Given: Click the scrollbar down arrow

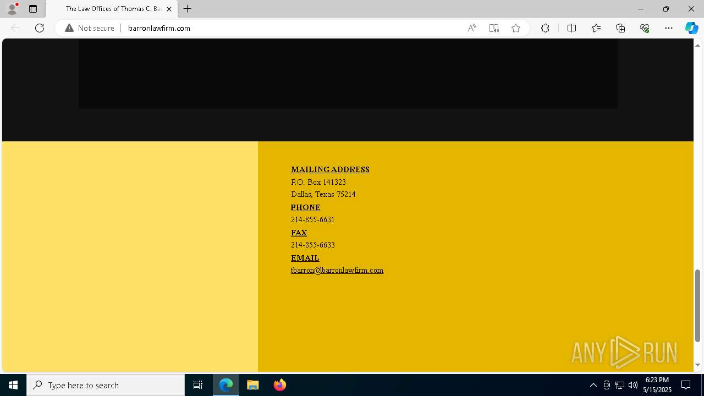Looking at the screenshot, I should click(x=698, y=365).
